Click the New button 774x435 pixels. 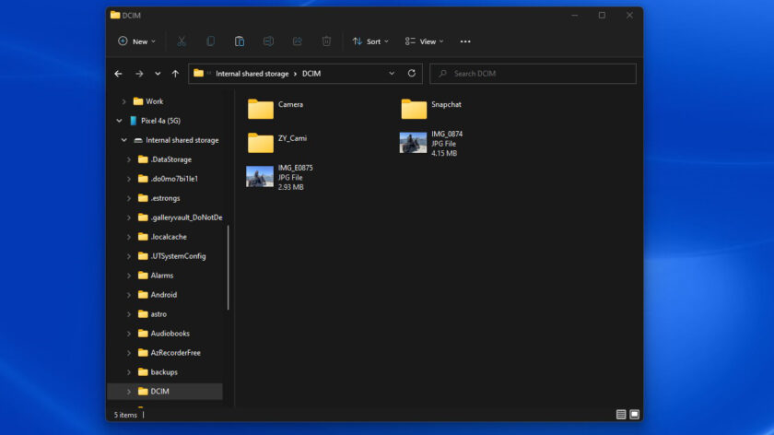click(x=136, y=41)
